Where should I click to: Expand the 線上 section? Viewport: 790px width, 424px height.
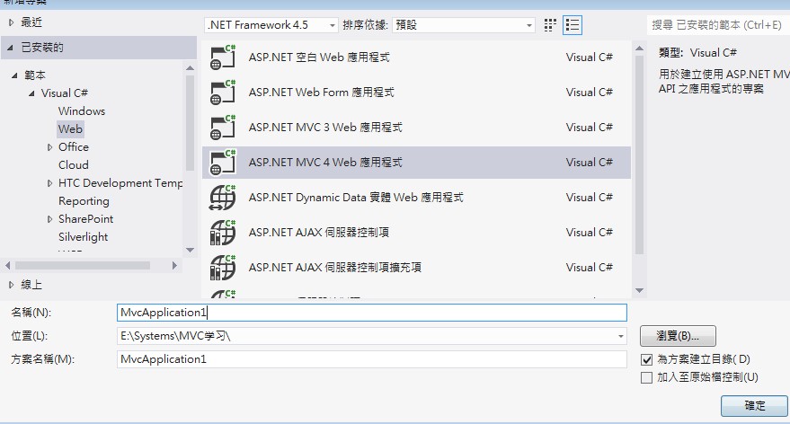pyautogui.click(x=11, y=285)
